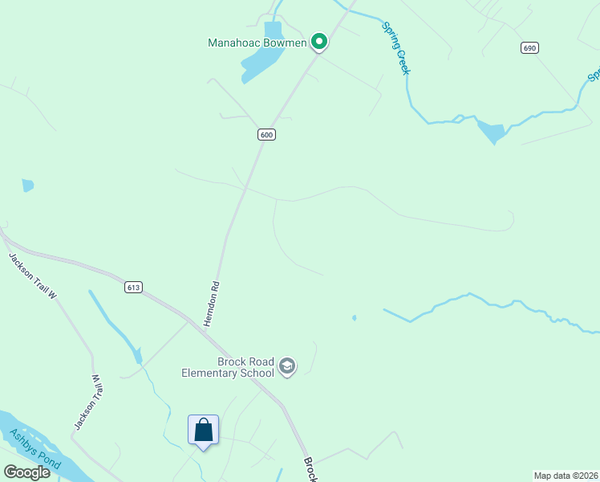Click the Map data ©2026 attribution
Viewport: 600px width, 482px height.
point(566,476)
